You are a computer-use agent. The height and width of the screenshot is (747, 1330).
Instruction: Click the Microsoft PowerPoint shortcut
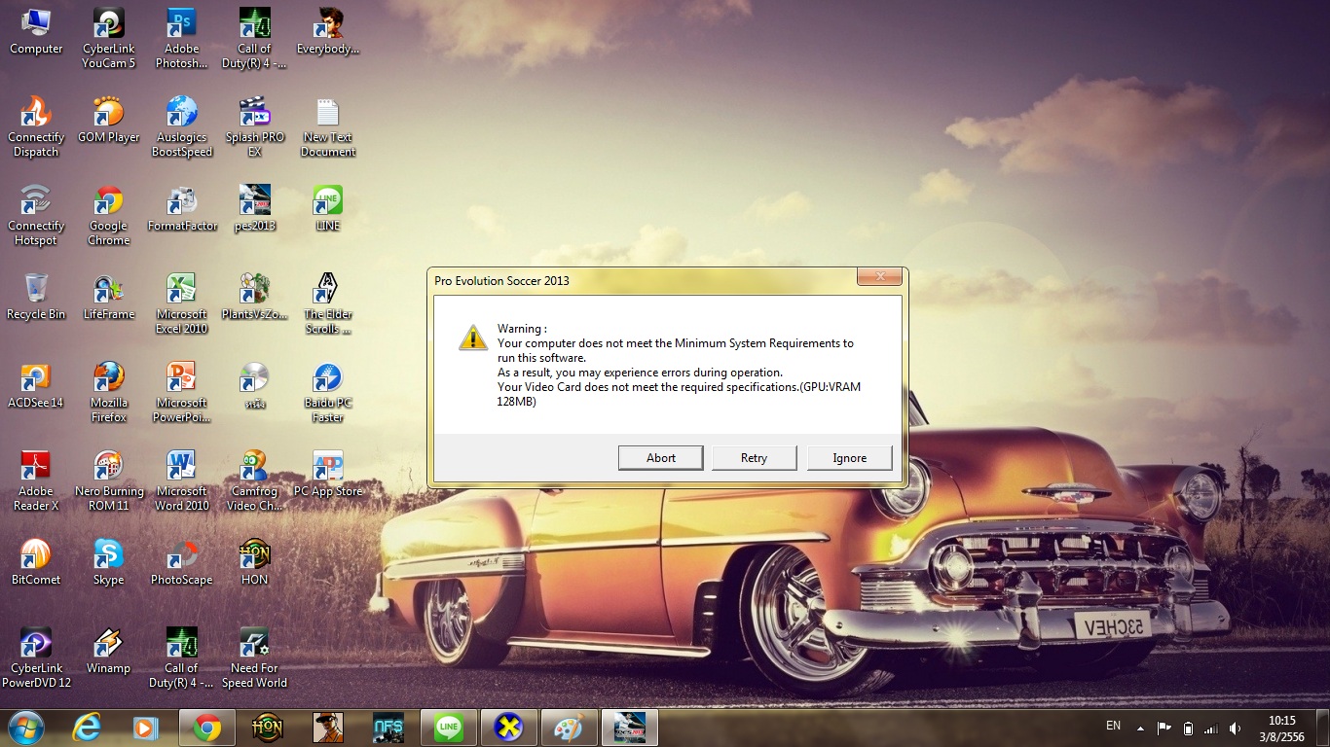point(182,393)
